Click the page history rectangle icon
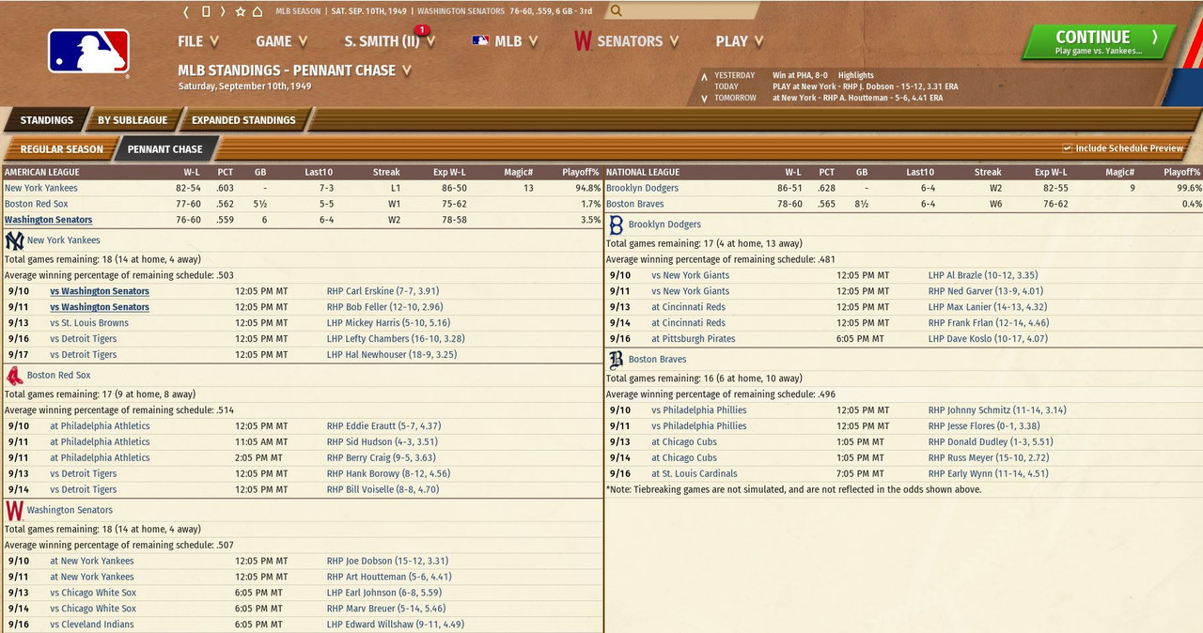Image resolution: width=1203 pixels, height=633 pixels. (x=205, y=11)
